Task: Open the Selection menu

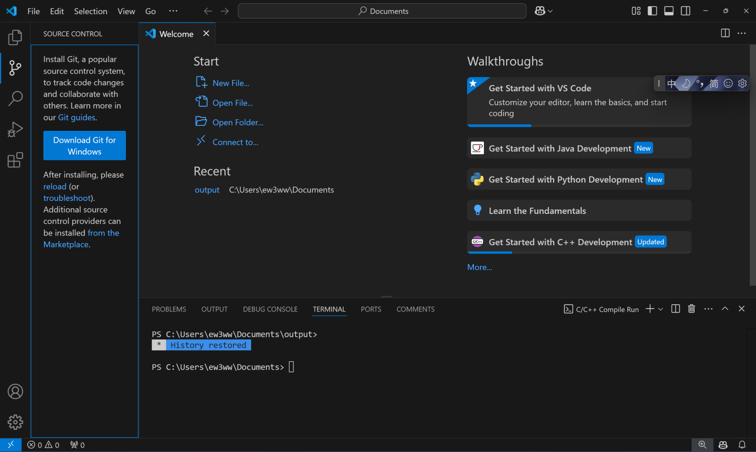Action: (90, 11)
